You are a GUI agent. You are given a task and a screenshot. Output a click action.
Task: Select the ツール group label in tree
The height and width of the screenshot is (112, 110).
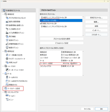click(9, 74)
